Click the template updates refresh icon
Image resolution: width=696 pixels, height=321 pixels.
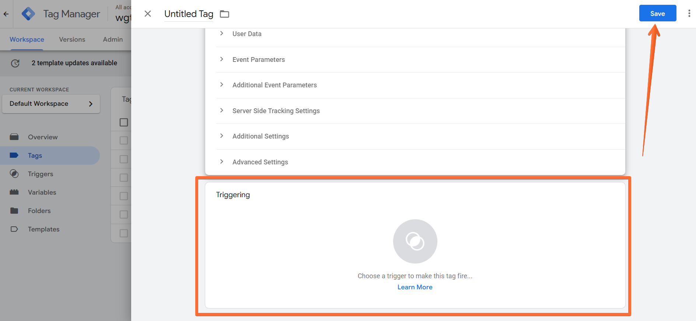pos(15,63)
